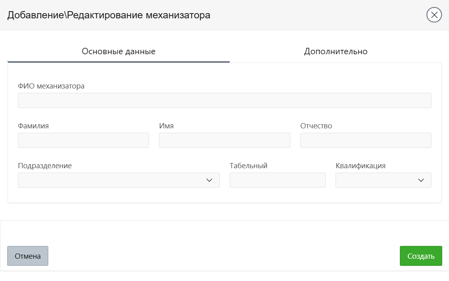Open the Подразделение combo box
The width and height of the screenshot is (449, 281).
(112, 180)
